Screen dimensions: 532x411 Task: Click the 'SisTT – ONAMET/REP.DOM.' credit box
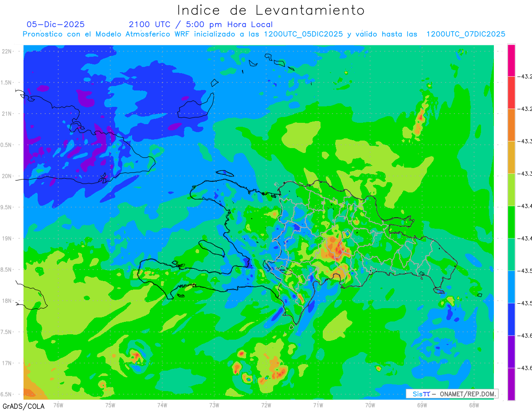coord(452,394)
